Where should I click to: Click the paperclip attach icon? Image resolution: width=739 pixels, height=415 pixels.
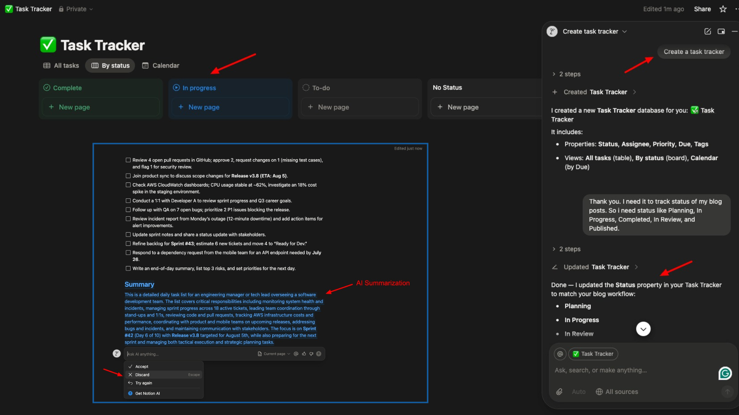(x=559, y=392)
